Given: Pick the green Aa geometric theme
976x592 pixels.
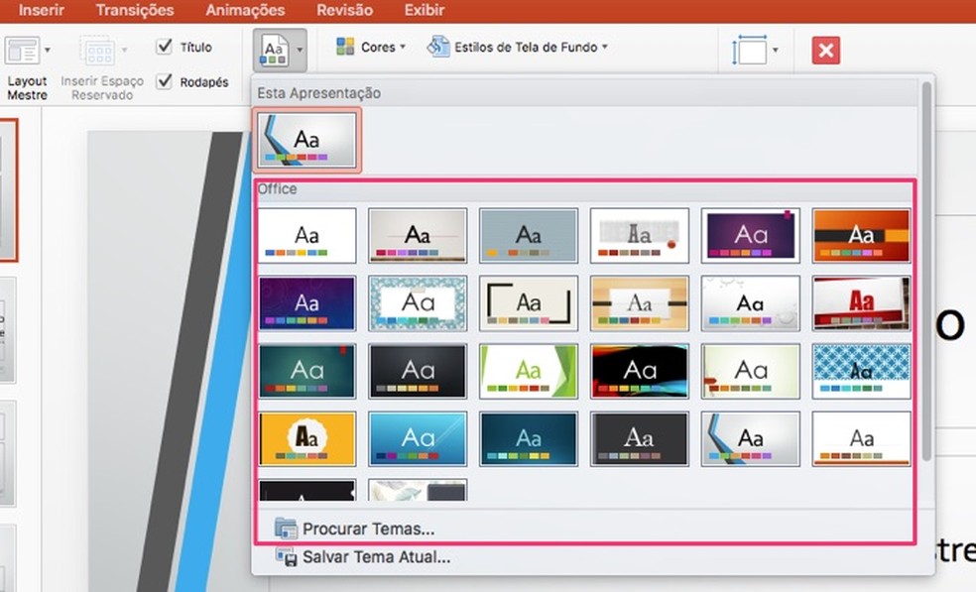Looking at the screenshot, I should pyautogui.click(x=529, y=371).
